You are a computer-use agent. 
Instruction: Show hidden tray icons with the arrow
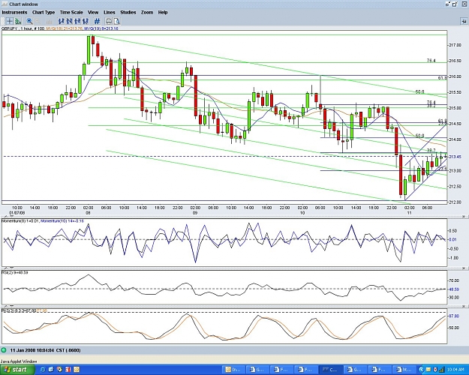pyautogui.click(x=422, y=370)
